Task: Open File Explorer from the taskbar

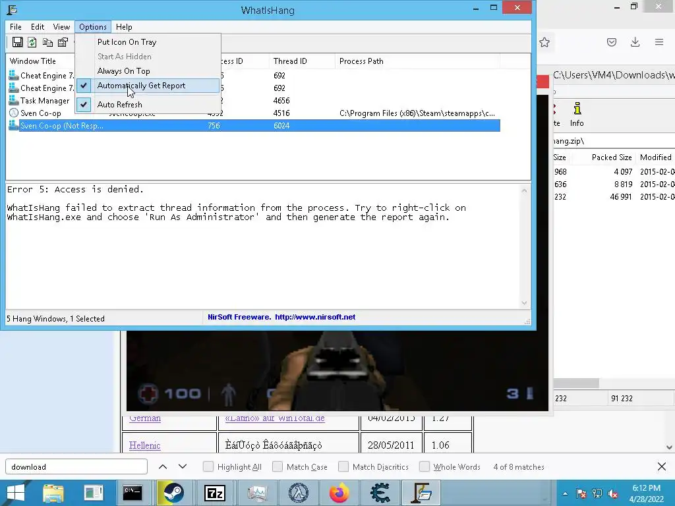Action: (53, 493)
